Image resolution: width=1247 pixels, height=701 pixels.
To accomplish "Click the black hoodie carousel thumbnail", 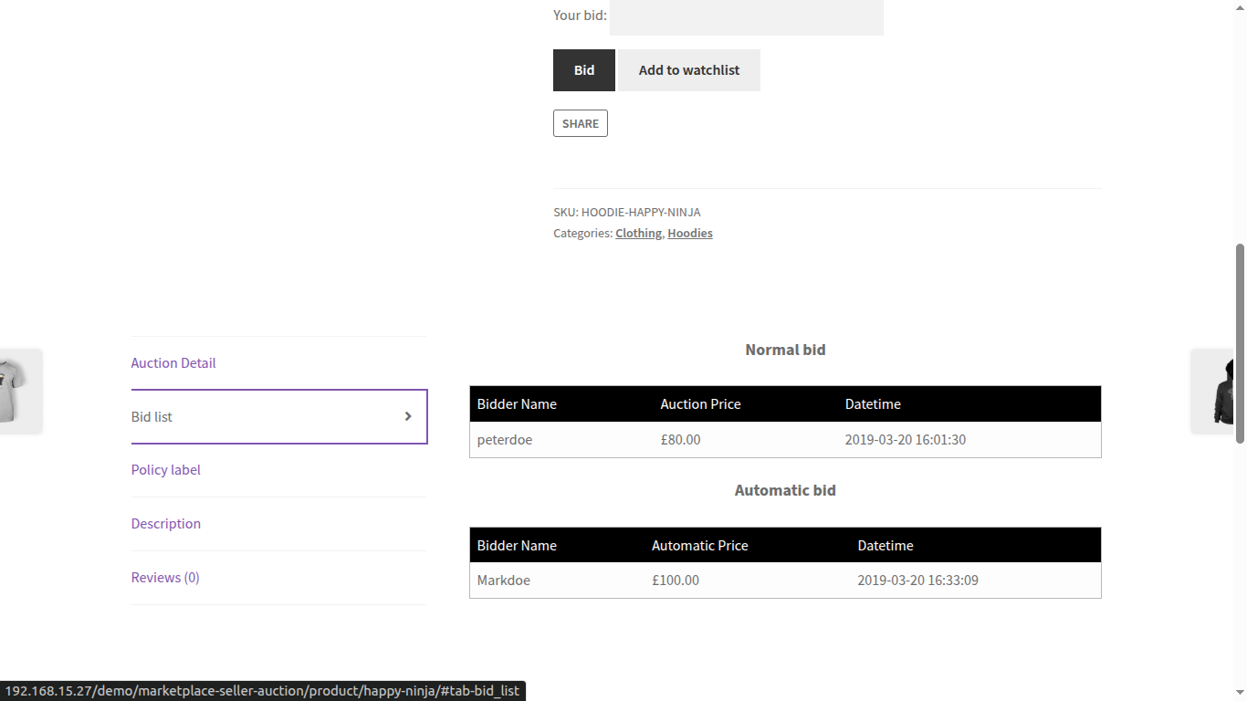I will click(x=1223, y=391).
